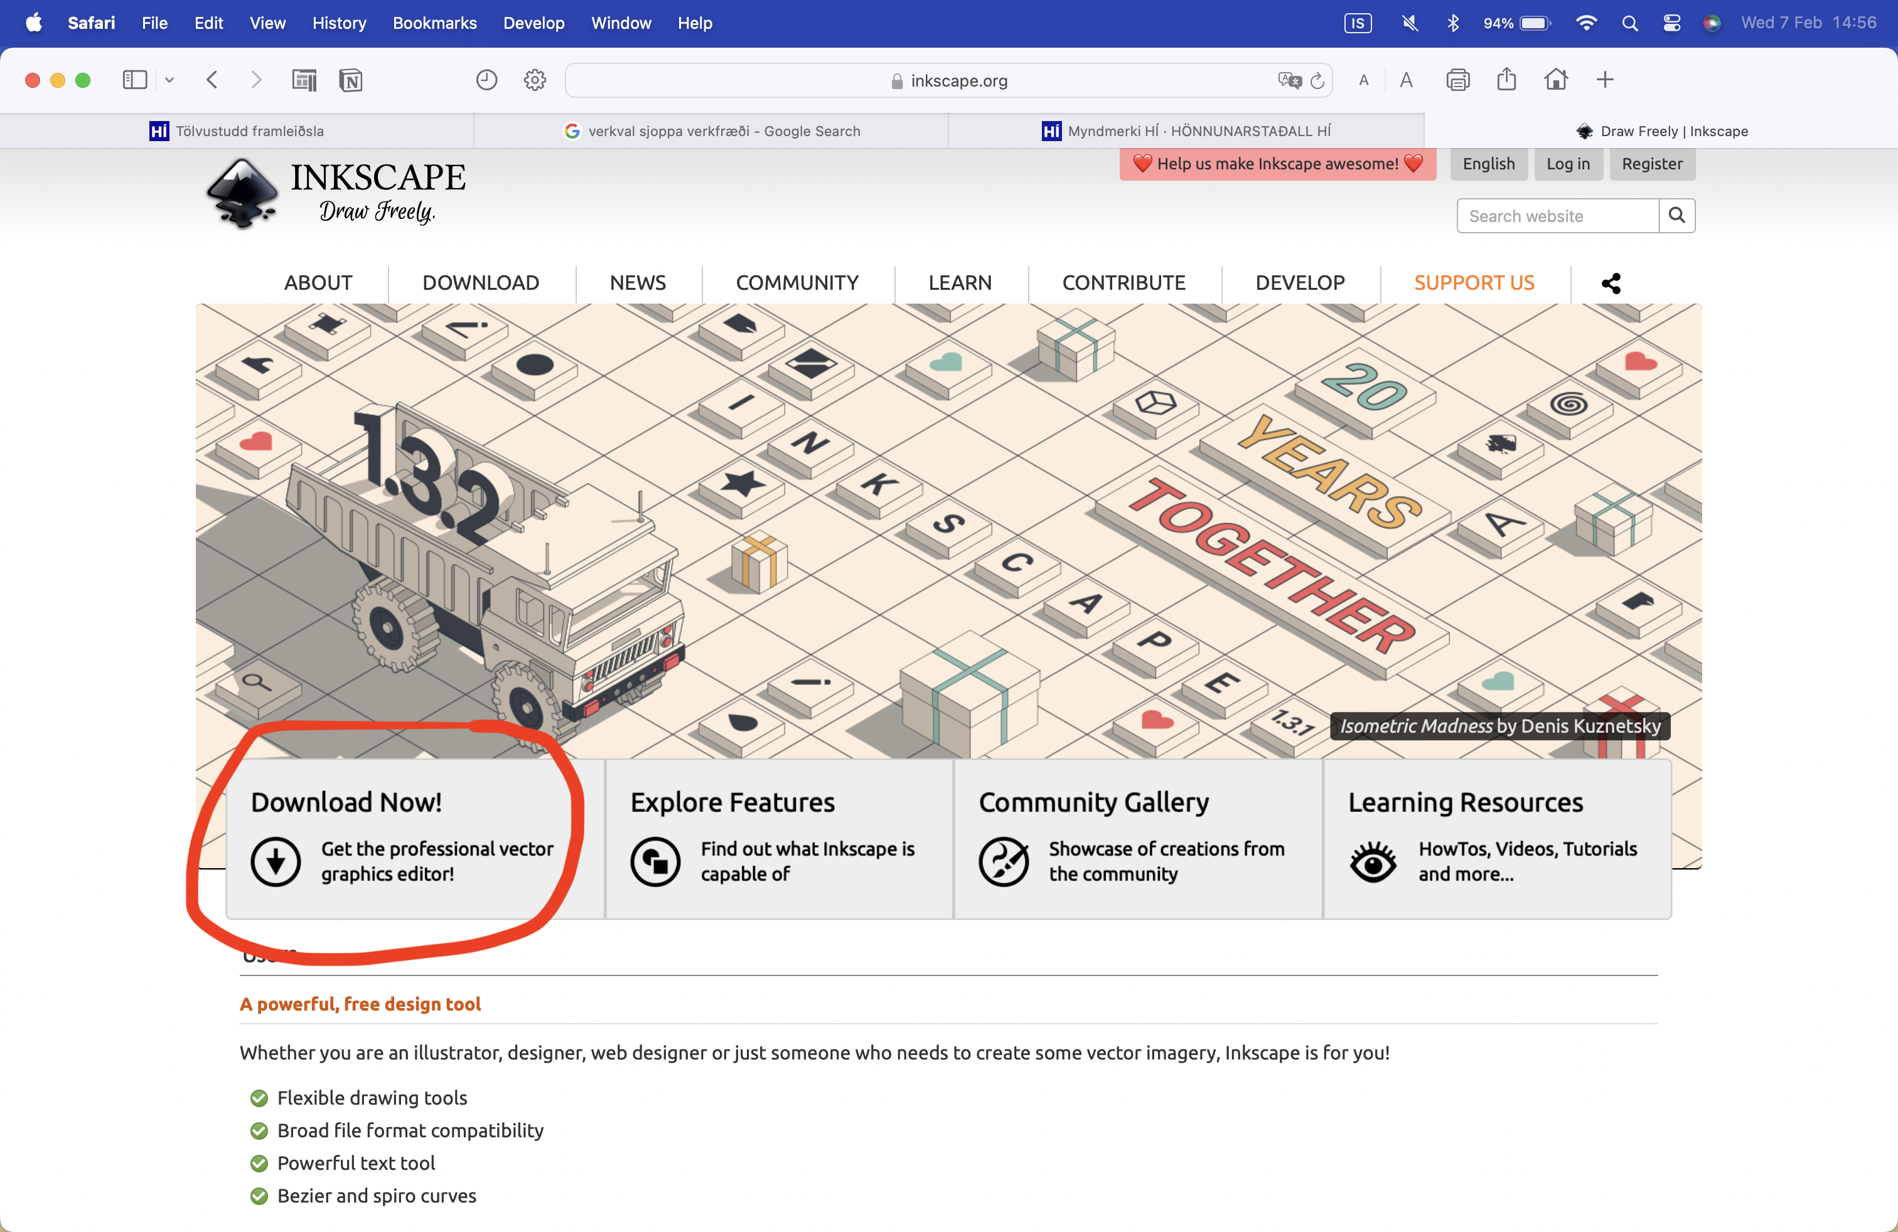The height and width of the screenshot is (1232, 1898).
Task: Open Bluetooth menu bar icon
Action: (x=1453, y=23)
